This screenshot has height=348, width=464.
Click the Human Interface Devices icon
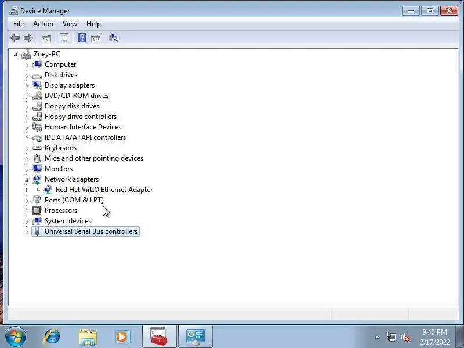[37, 127]
